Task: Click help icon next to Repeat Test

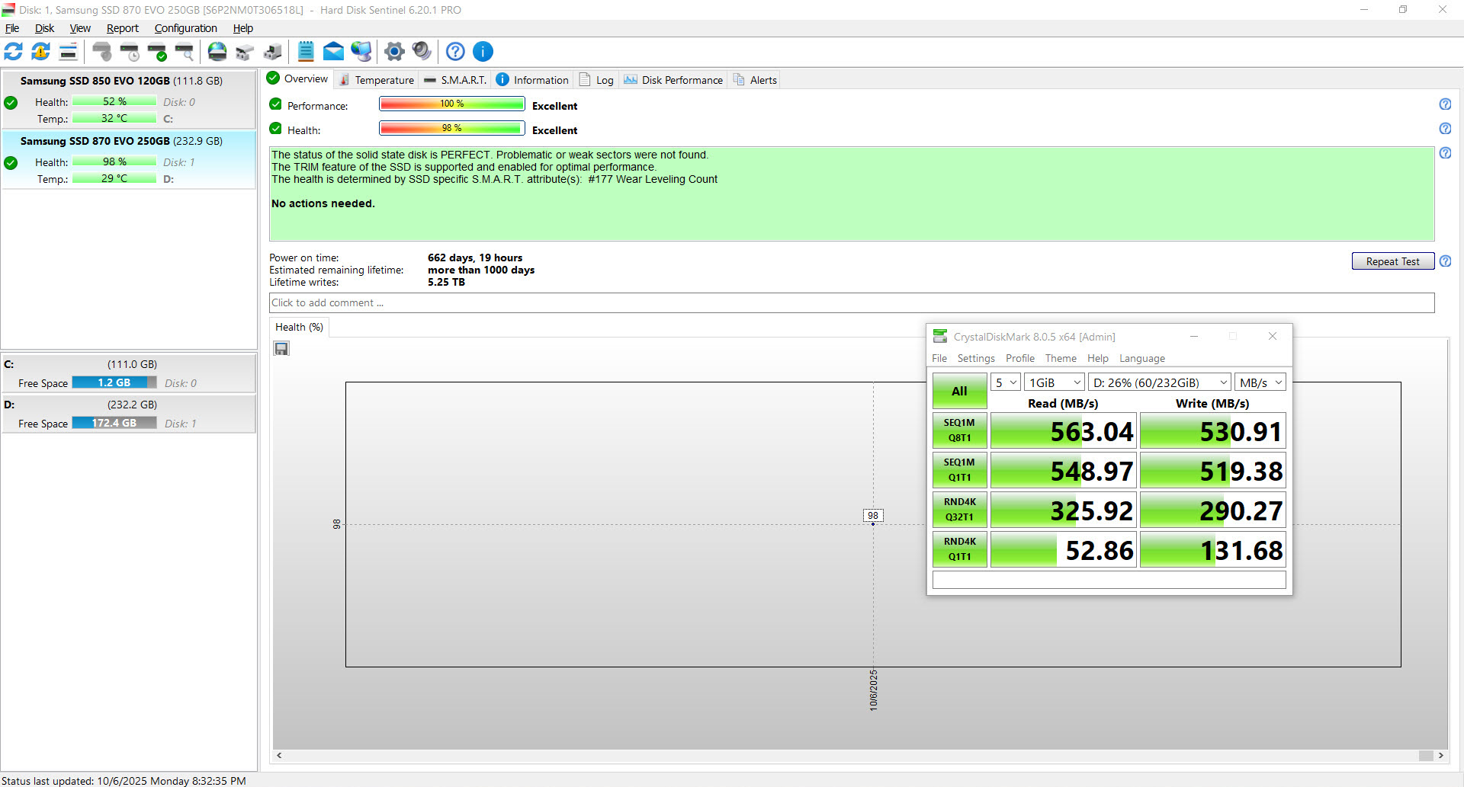Action: [1445, 261]
